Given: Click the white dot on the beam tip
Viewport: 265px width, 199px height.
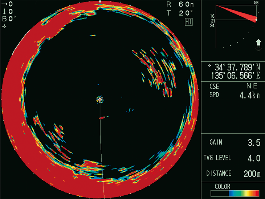Looking at the screenshot, I should [256, 20].
